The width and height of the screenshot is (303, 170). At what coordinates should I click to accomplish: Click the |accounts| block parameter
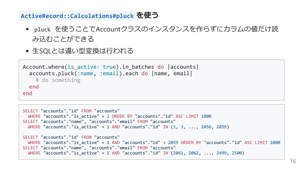(x=183, y=67)
